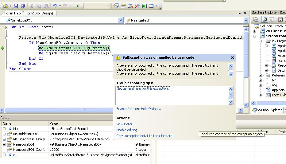Viewport: 286px width, 164px height.
Task: Click the code editor horizontal scrollbar
Action: coord(61,110)
